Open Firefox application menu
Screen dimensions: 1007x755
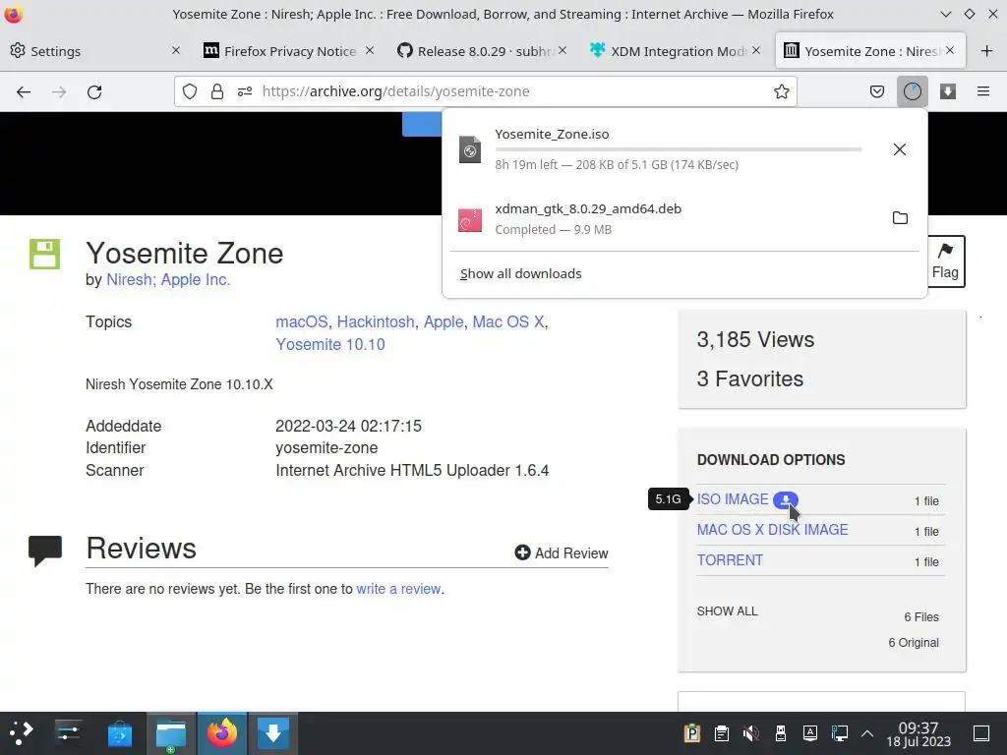point(983,91)
